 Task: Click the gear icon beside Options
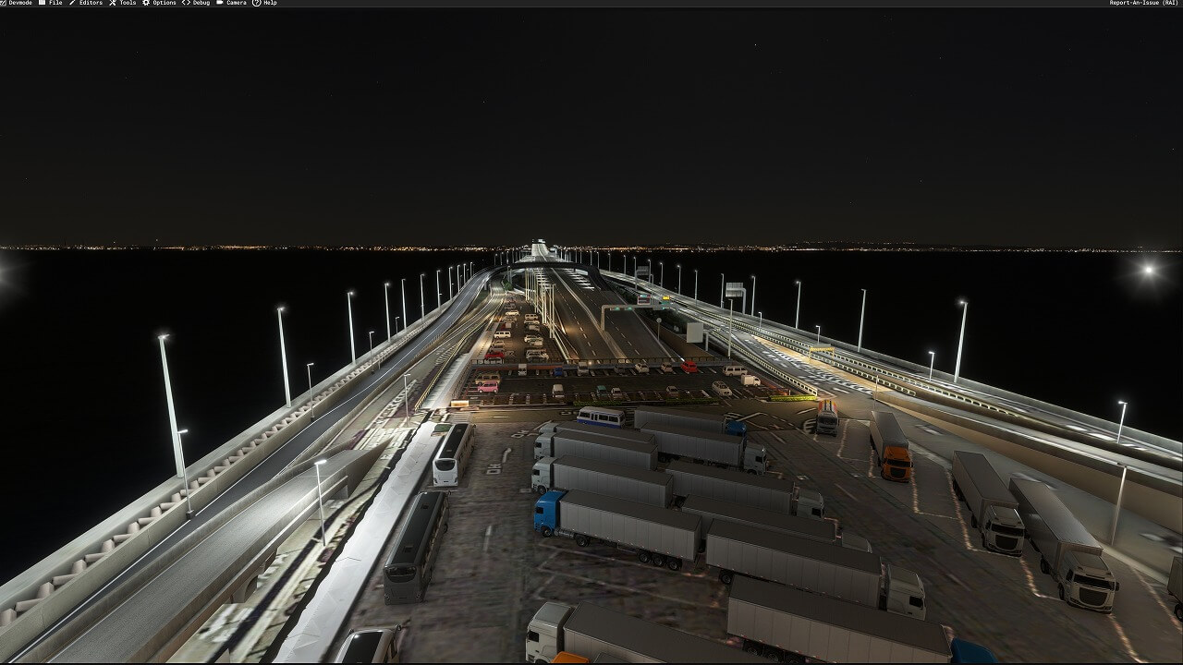click(x=146, y=3)
